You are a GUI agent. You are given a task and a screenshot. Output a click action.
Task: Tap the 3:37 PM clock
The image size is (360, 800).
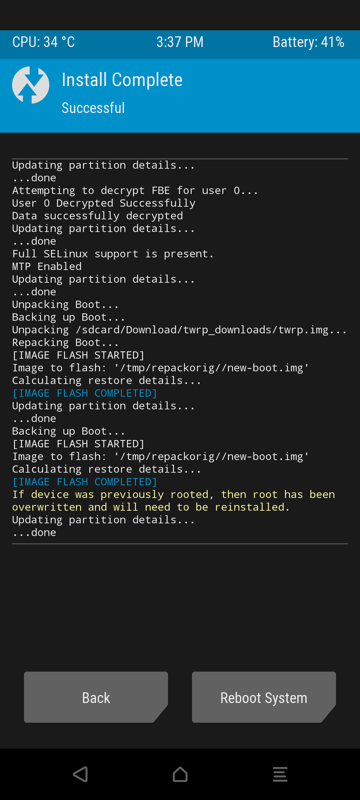tap(180, 42)
